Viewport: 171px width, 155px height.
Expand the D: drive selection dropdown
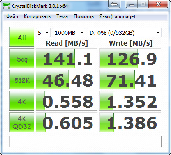coord(125,33)
